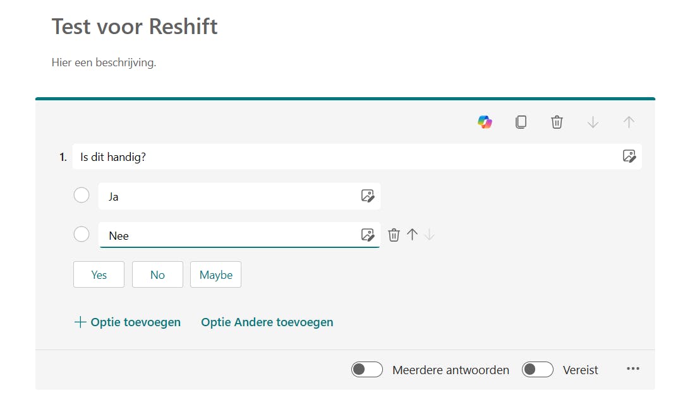The height and width of the screenshot is (400, 690).
Task: Move question down with arrow icon
Action: point(593,122)
